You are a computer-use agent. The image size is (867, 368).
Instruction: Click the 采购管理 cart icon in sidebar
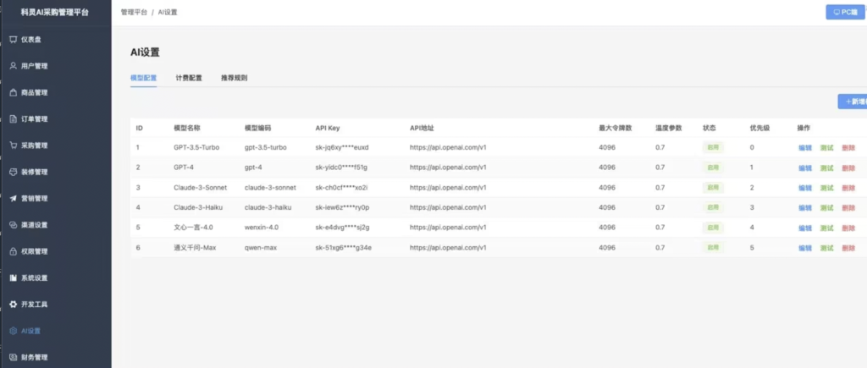pos(13,146)
